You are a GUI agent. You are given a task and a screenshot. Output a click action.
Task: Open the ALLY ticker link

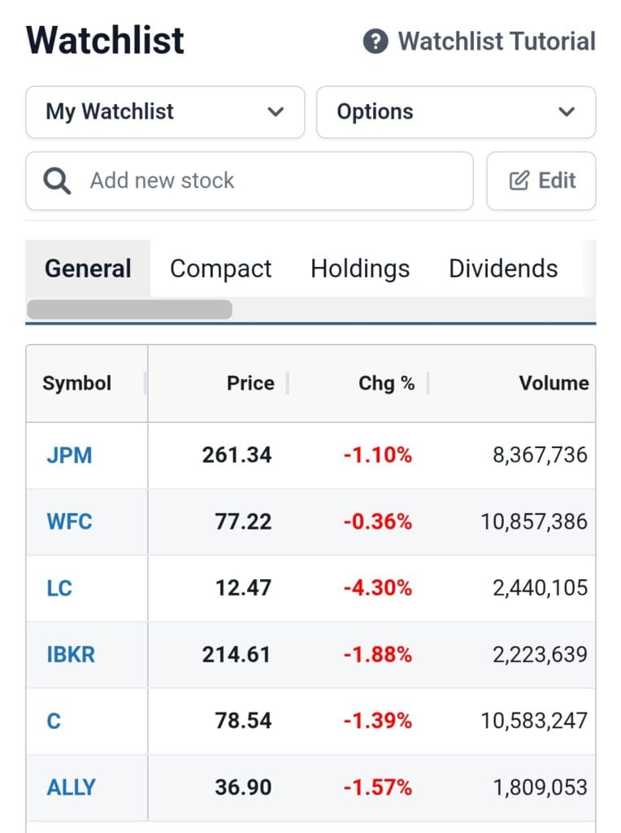click(x=71, y=787)
